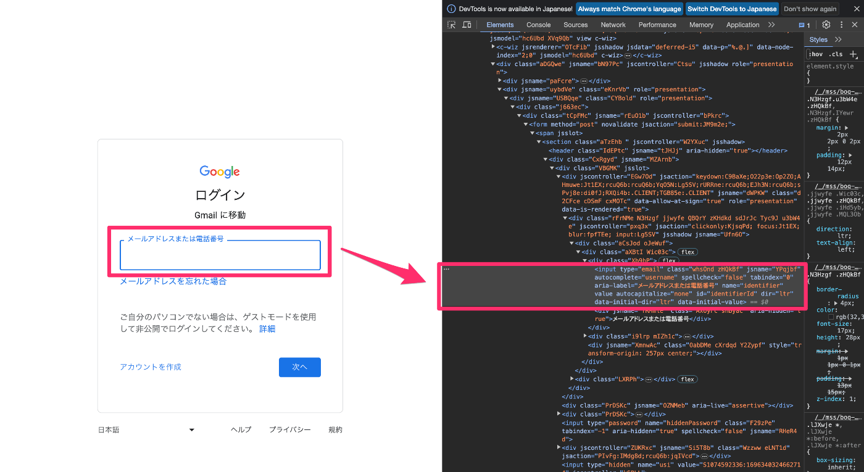Viewport: 864px width, 472px height.
Task: Open the Network tab
Action: [613, 25]
